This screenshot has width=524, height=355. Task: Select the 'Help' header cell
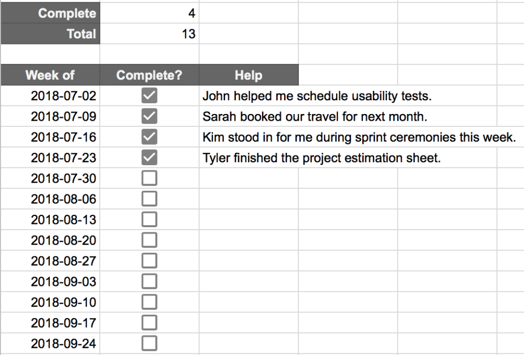click(x=249, y=75)
